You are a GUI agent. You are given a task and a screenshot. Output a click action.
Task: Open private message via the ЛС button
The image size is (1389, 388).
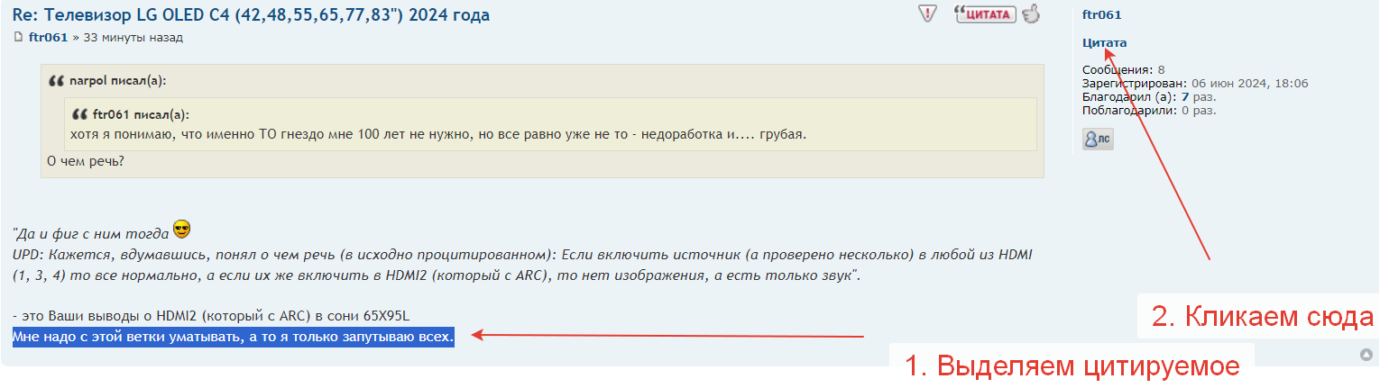1098,139
